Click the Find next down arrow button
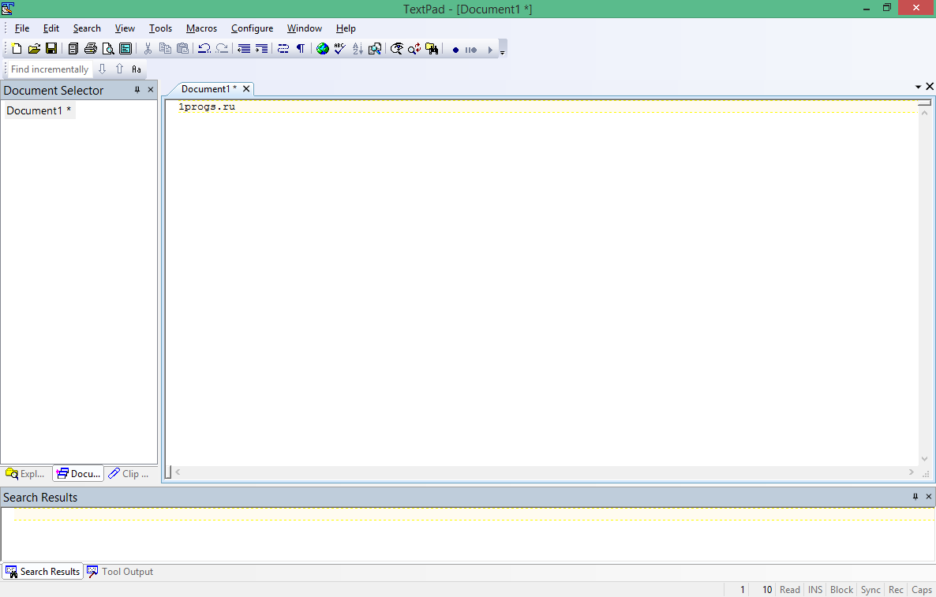The height and width of the screenshot is (597, 936). pos(102,69)
